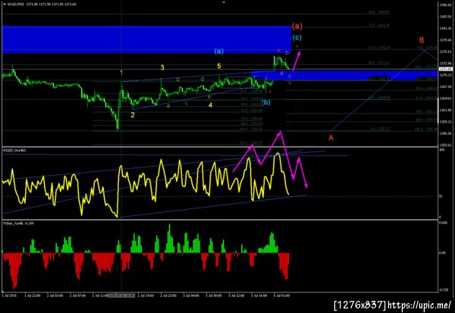This screenshot has width=455, height=313.
Task: Select the orange B wave label
Action: 422,40
